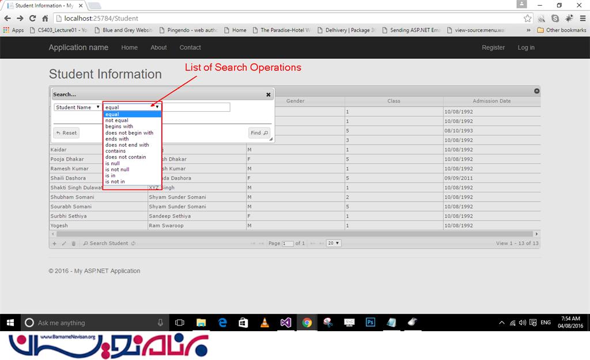
Task: Open the About page in the navbar
Action: [x=158, y=48]
